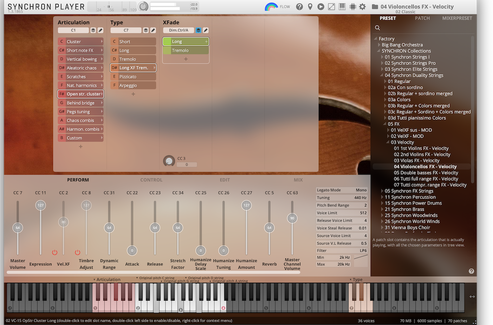Viewport: 493px width, 325px height.
Task: Open the CONTROL tab
Action: (x=151, y=180)
